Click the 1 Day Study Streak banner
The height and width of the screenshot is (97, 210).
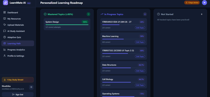pyautogui.click(x=18, y=80)
